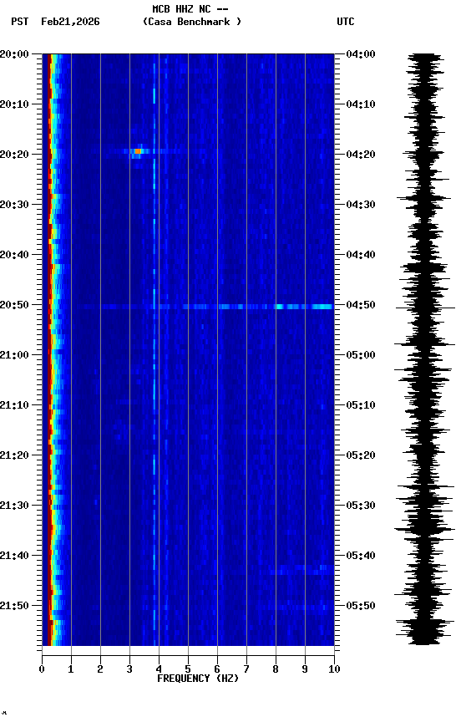Click the 21:20 PST time label

click(x=14, y=455)
